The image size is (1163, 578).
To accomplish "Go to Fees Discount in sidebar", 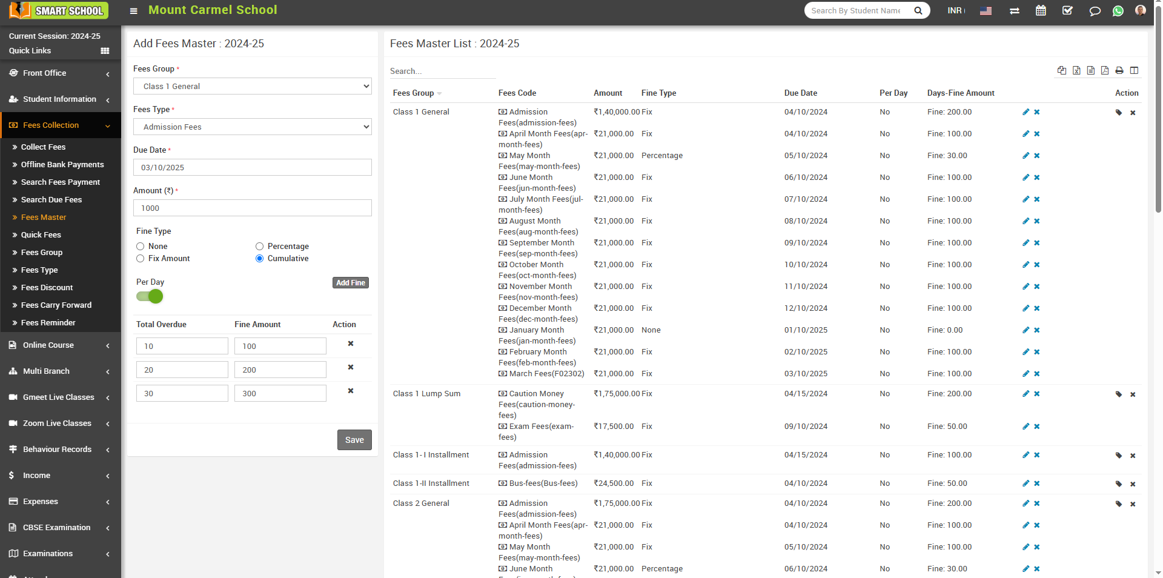I will [x=47, y=288].
